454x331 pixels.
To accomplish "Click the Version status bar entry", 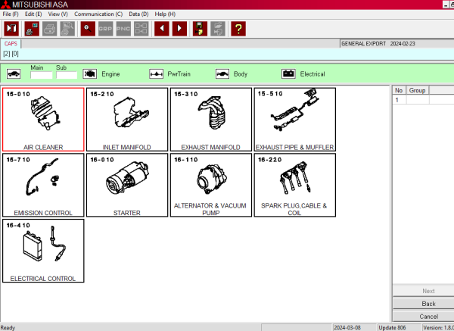I will tap(438, 327).
